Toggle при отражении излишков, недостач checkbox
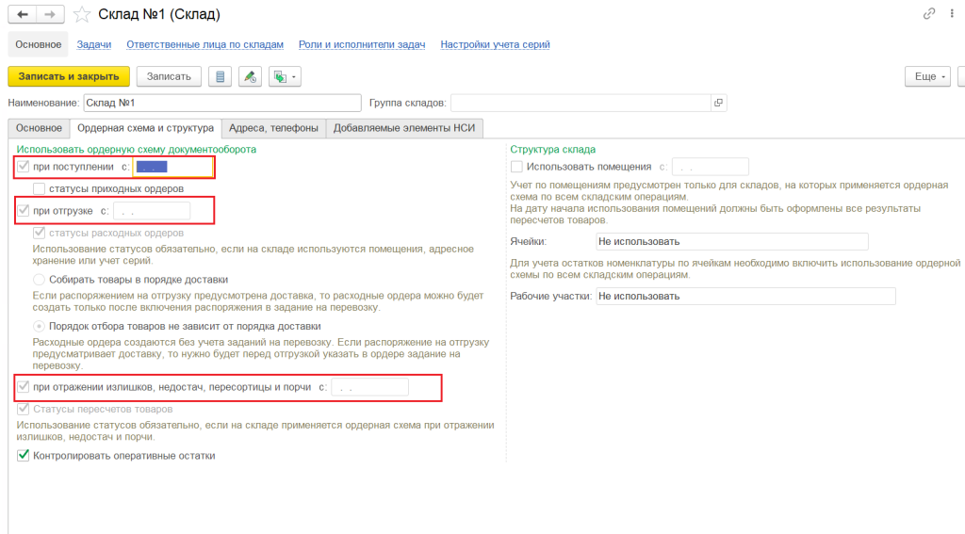Viewport: 965px width, 534px height. click(24, 386)
